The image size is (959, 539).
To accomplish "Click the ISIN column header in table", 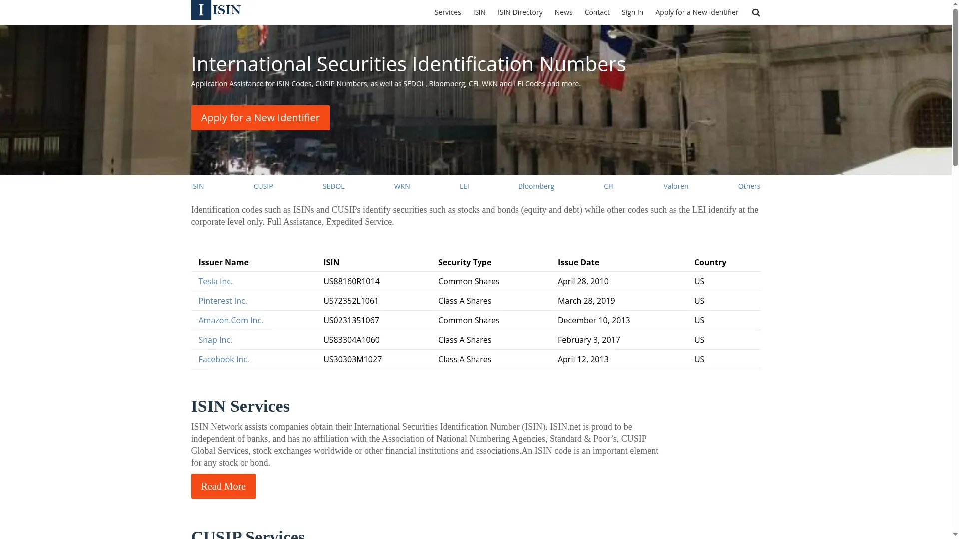I will [x=331, y=262].
